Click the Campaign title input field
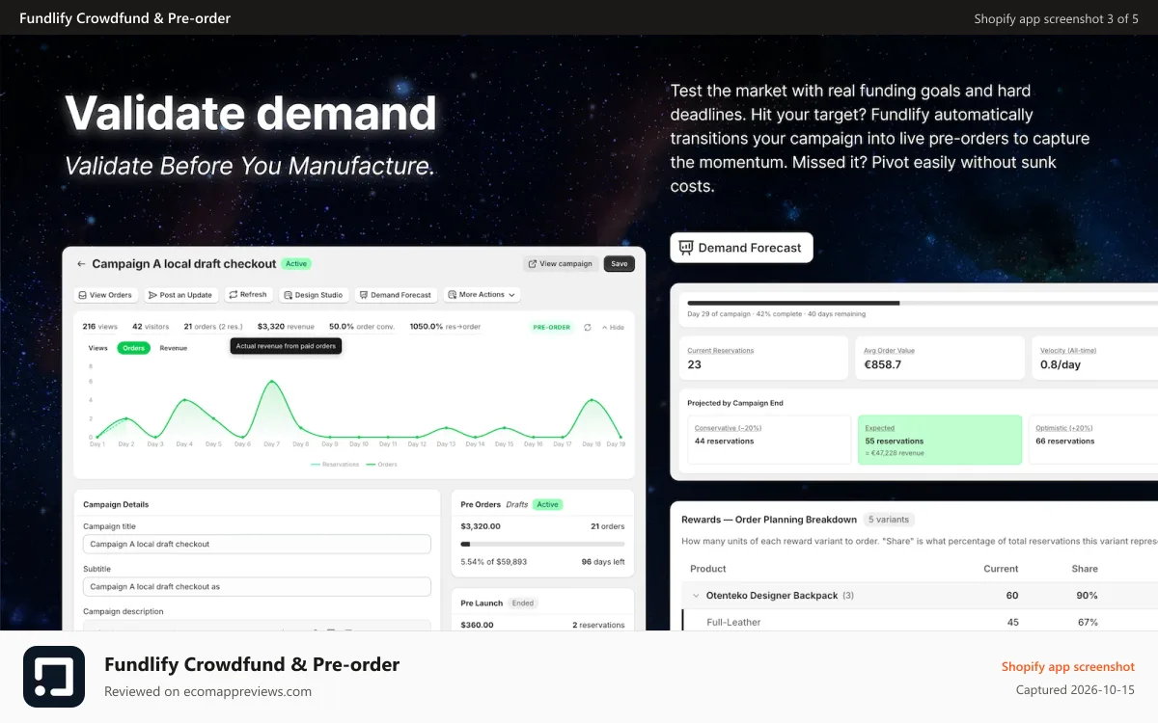This screenshot has width=1158, height=723. click(x=257, y=544)
